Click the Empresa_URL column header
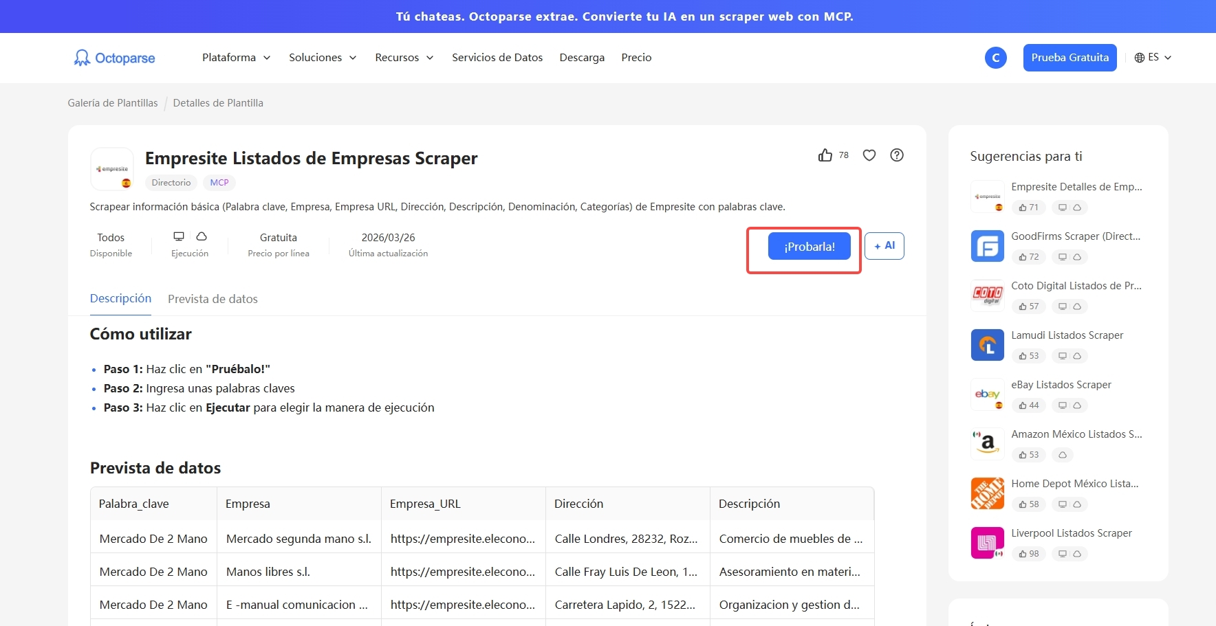The image size is (1216, 626). (x=464, y=504)
